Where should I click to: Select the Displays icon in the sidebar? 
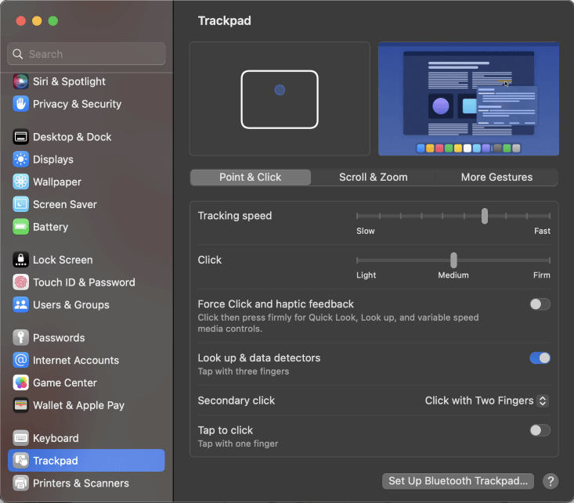(x=21, y=160)
